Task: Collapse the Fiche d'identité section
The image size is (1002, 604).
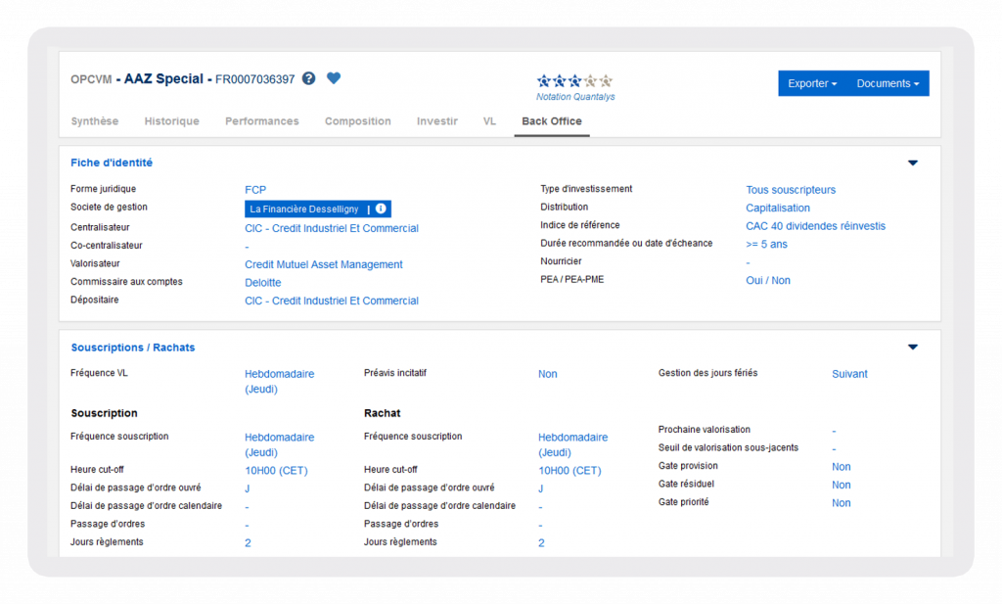Action: (913, 163)
